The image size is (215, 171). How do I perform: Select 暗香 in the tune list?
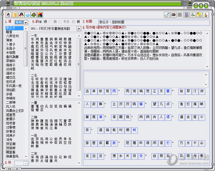point(9,32)
